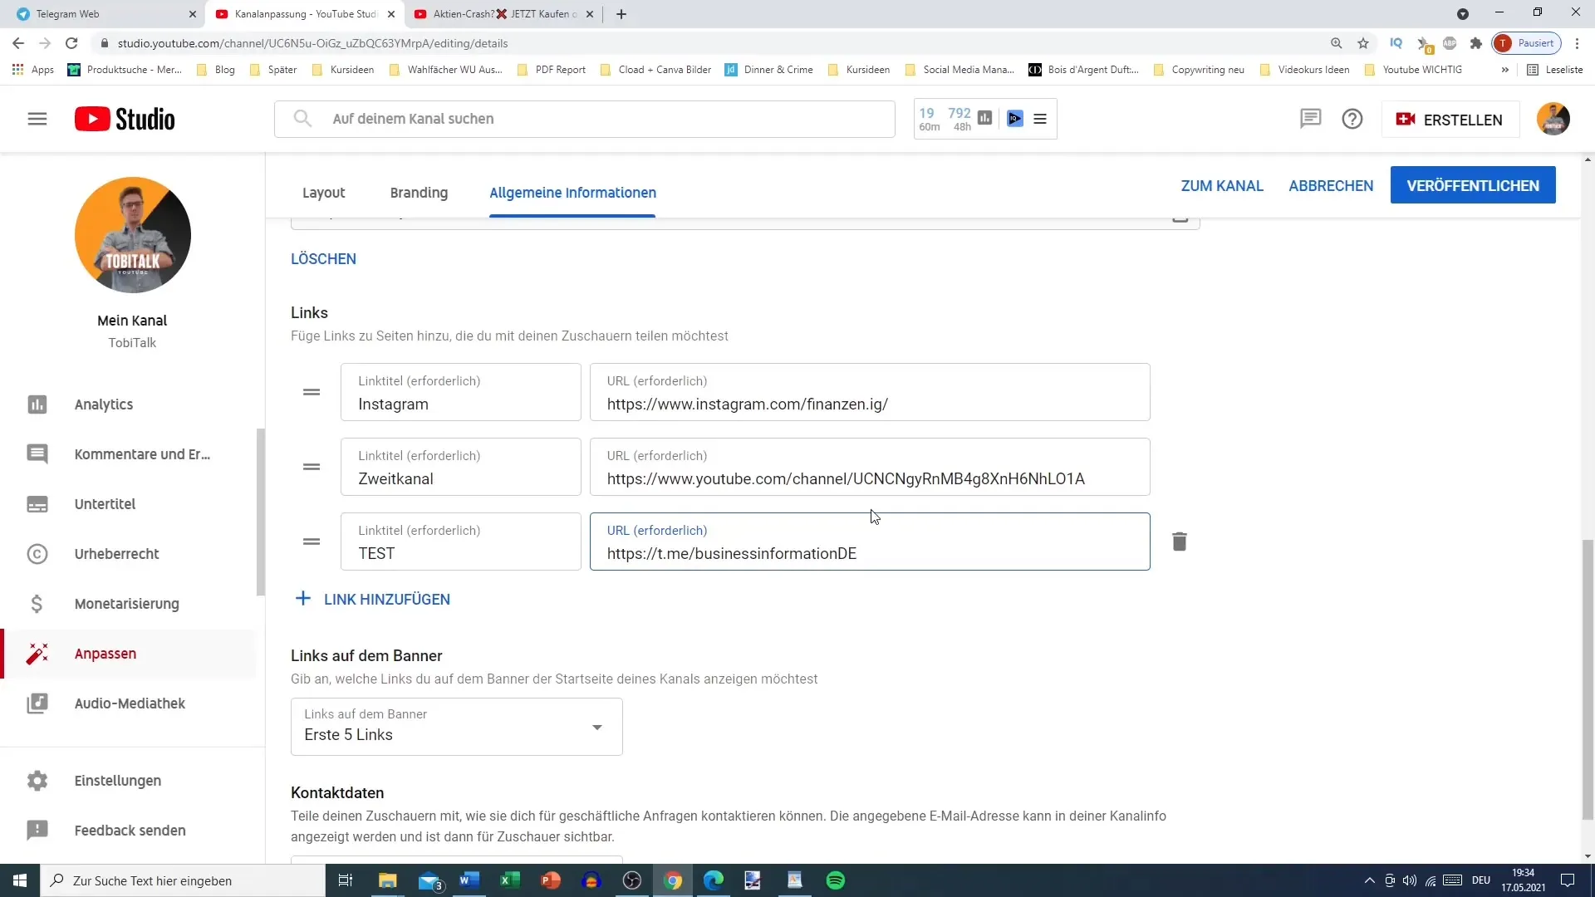Viewport: 1595px width, 897px height.
Task: Open Kommentare und Erw... panel
Action: [142, 453]
